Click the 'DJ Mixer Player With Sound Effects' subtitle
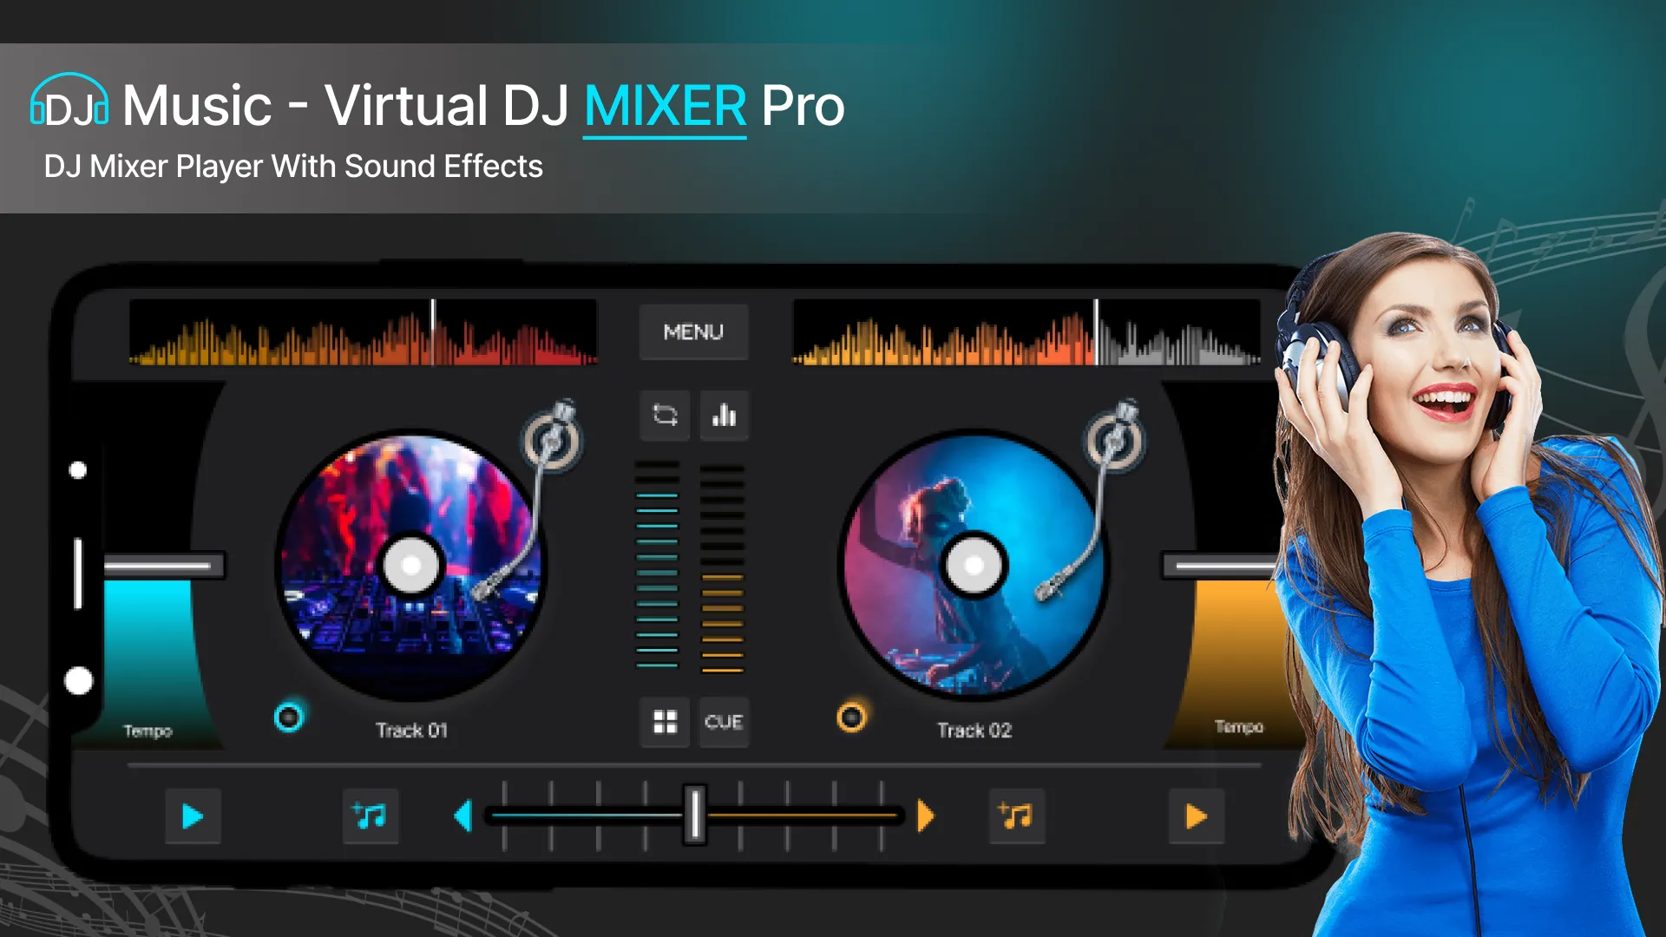Screen dimensions: 1666x937 tap(293, 167)
